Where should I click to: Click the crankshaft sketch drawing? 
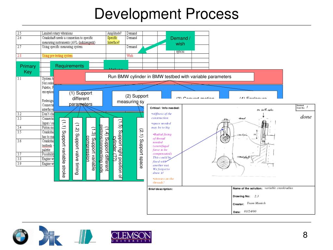244,143
